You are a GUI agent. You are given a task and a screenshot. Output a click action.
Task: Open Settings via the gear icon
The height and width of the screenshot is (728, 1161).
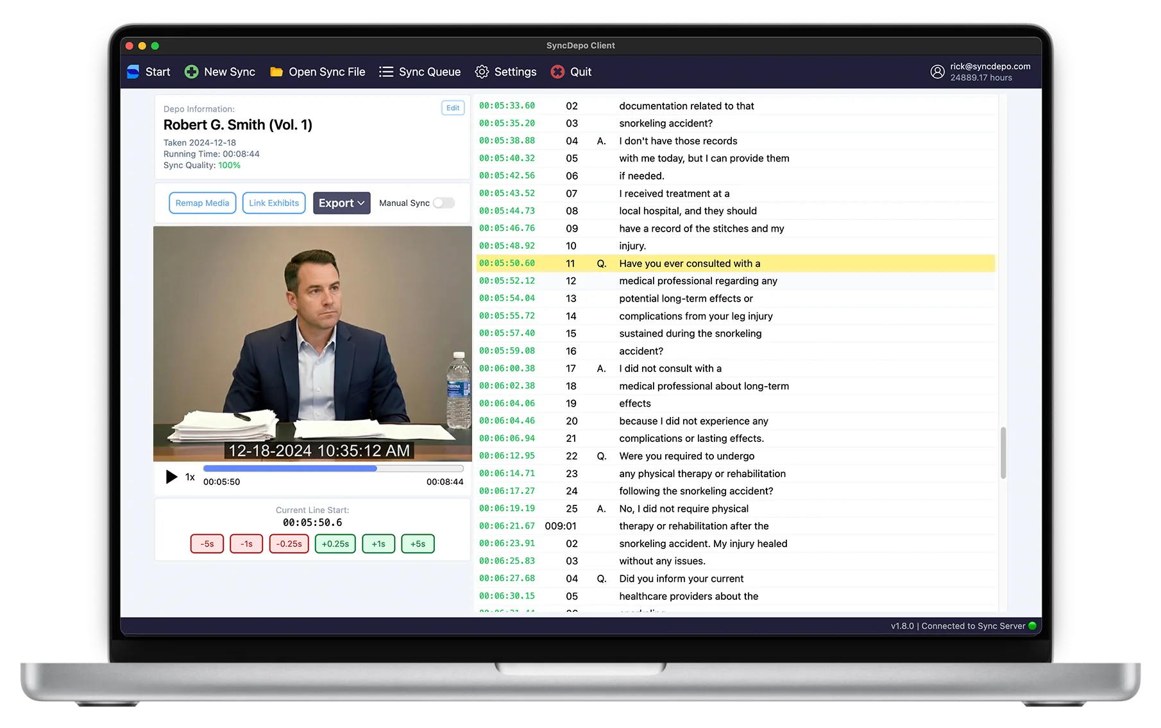(482, 72)
